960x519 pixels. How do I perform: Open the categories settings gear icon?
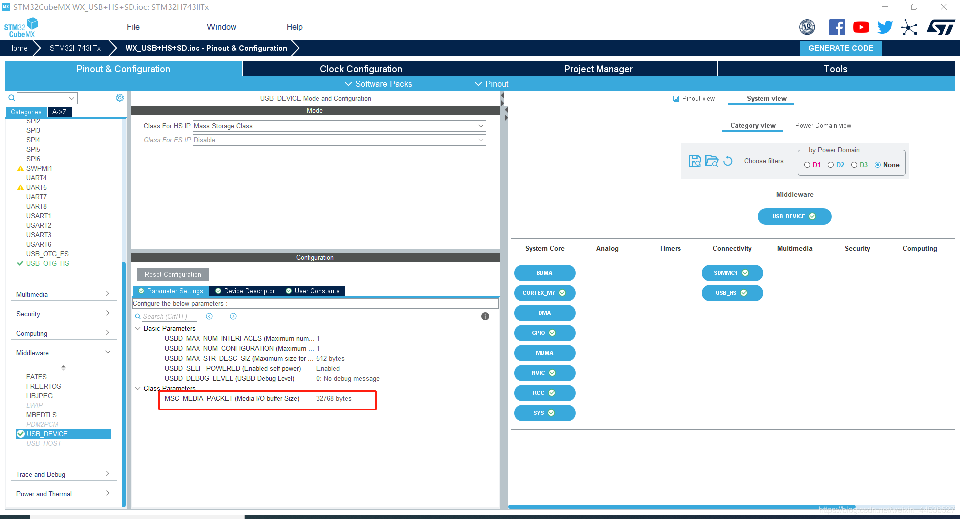coord(120,98)
